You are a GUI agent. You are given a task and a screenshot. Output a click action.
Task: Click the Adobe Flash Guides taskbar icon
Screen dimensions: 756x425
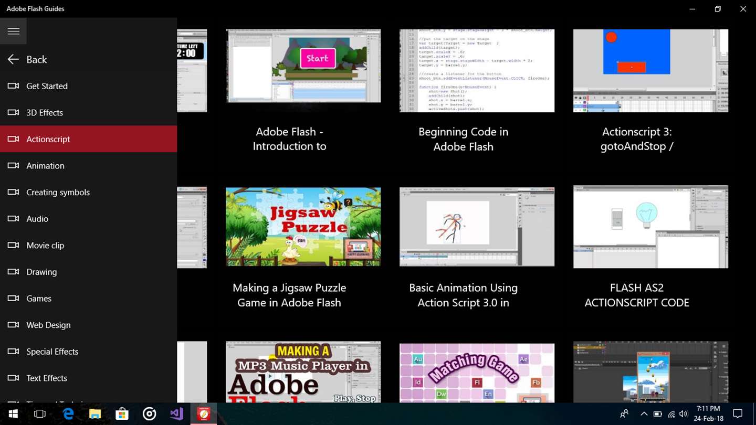204,414
